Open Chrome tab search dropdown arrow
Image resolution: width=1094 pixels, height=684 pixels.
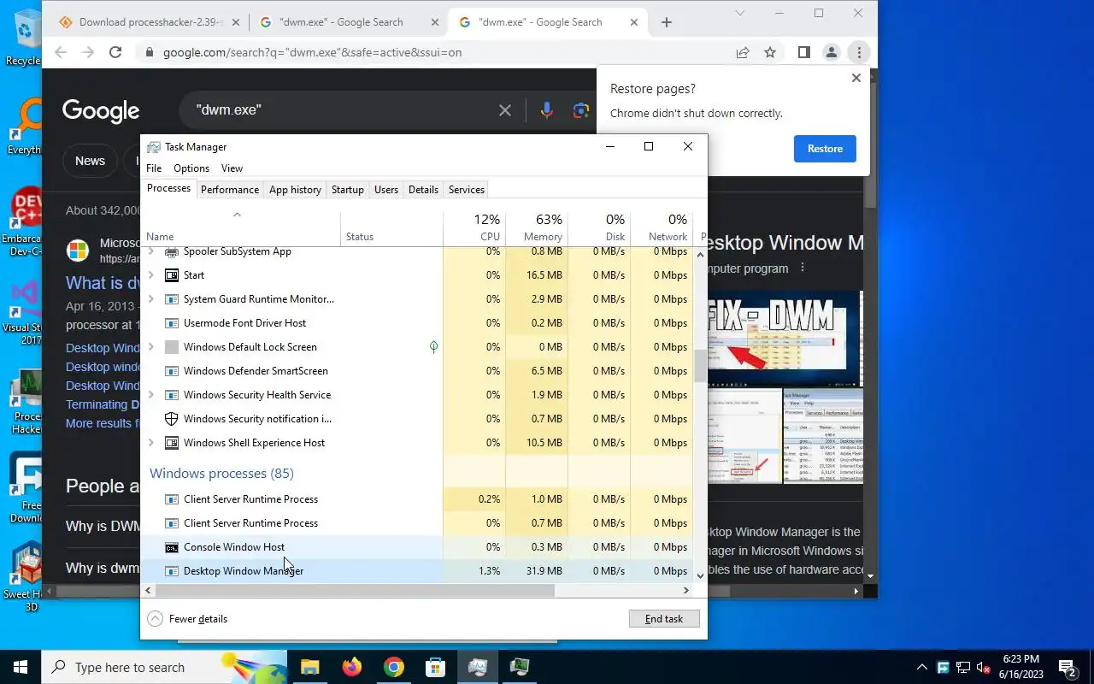click(740, 13)
